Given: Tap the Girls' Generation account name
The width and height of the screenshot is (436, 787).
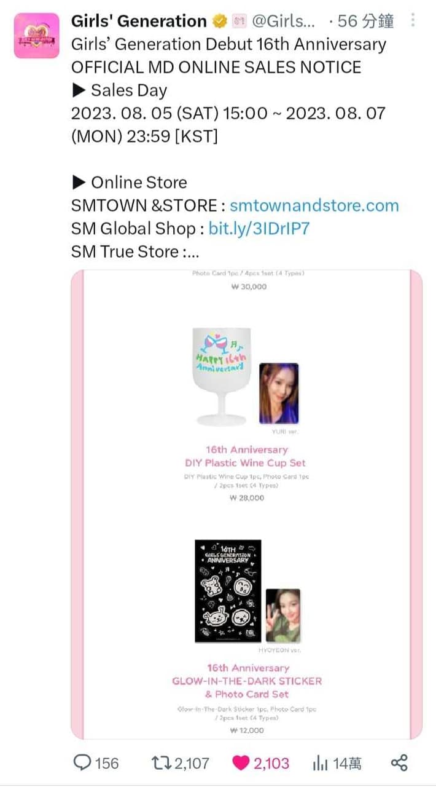Looking at the screenshot, I should click(x=139, y=21).
